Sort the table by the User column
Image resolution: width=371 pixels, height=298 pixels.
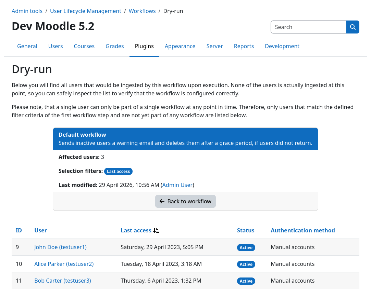point(40,230)
